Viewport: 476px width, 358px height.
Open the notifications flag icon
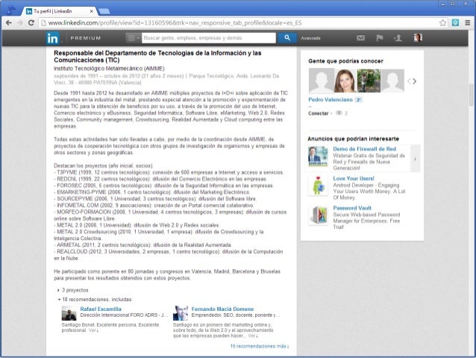[x=380, y=38]
